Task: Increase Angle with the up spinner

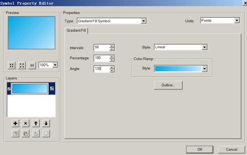Action: [x=112, y=67]
